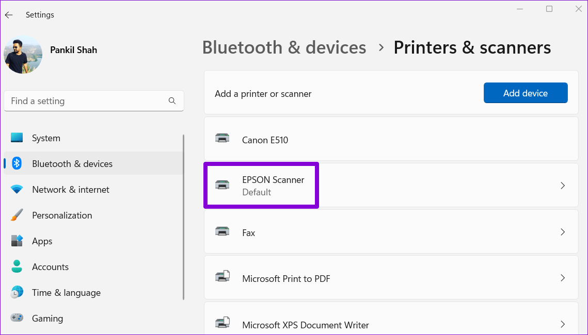
Task: Open Network & internet category
Action: [x=93, y=189]
